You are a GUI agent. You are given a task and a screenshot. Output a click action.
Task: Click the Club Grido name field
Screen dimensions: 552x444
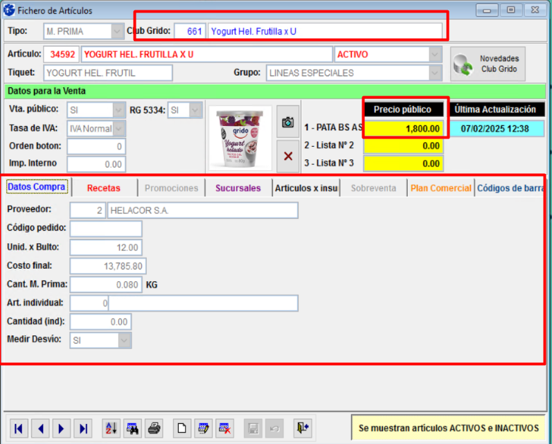[325, 31]
